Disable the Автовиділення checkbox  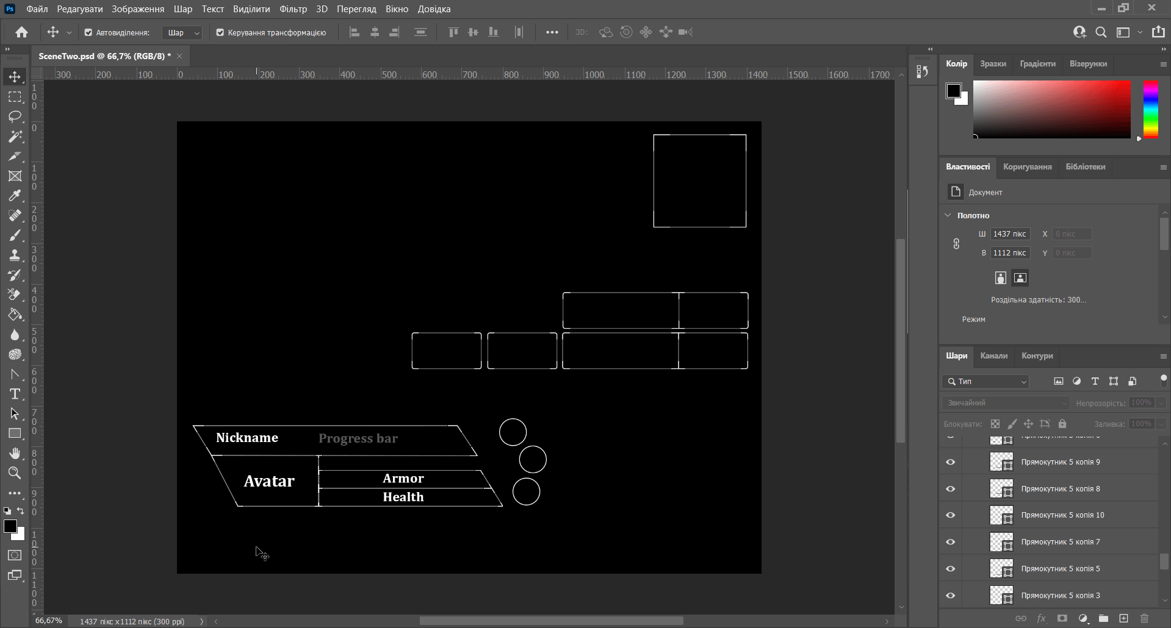pyautogui.click(x=88, y=33)
